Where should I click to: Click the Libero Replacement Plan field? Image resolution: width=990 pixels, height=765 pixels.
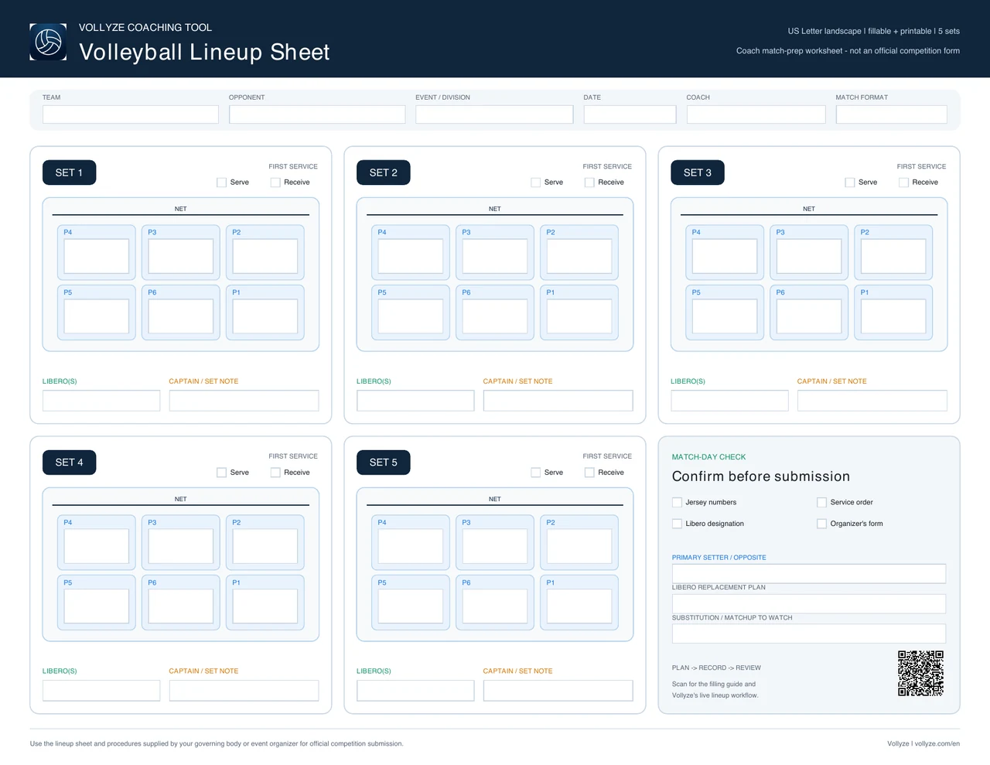(809, 603)
